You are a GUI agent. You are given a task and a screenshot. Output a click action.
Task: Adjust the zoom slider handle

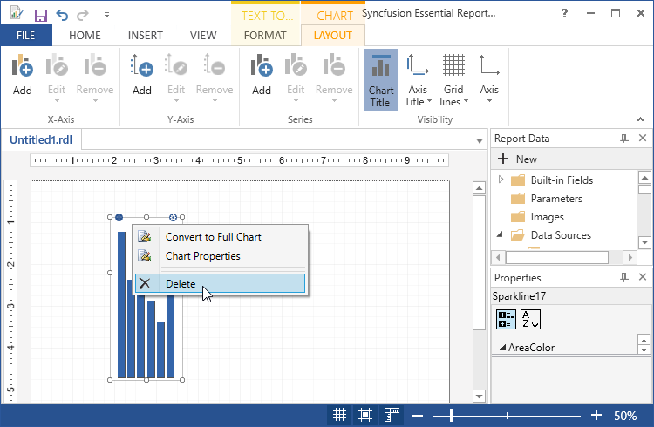coord(451,416)
